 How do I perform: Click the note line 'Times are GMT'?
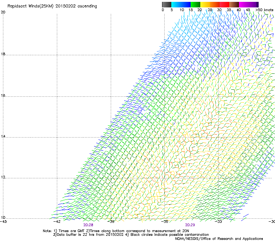pyautogui.click(x=116, y=231)
